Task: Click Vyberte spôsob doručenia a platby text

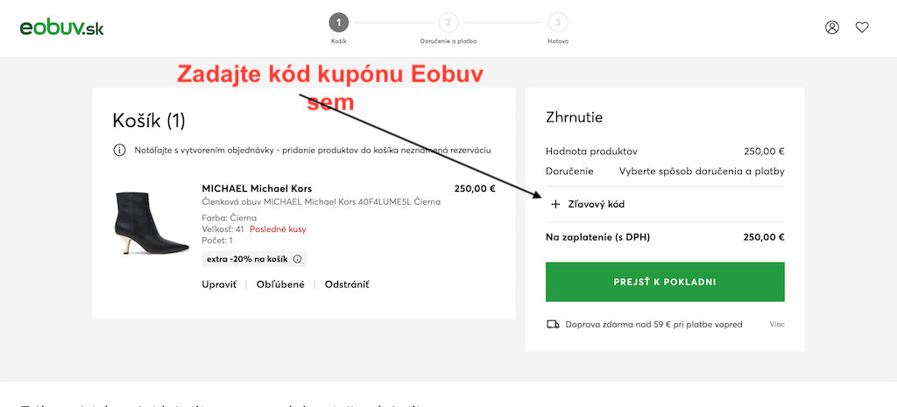Action: click(702, 171)
